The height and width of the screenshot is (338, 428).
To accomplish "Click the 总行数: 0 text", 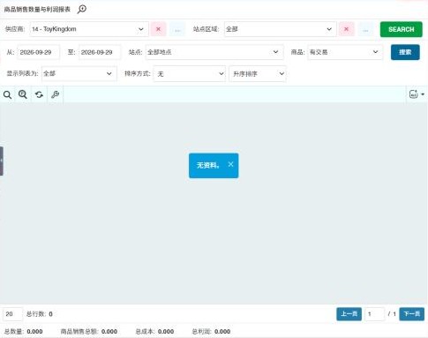I will [x=40, y=314].
